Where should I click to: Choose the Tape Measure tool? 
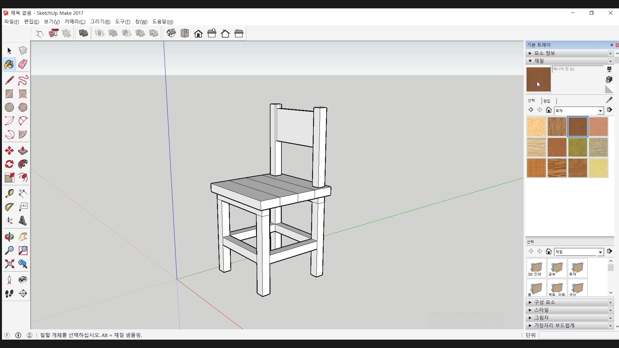[x=9, y=193]
